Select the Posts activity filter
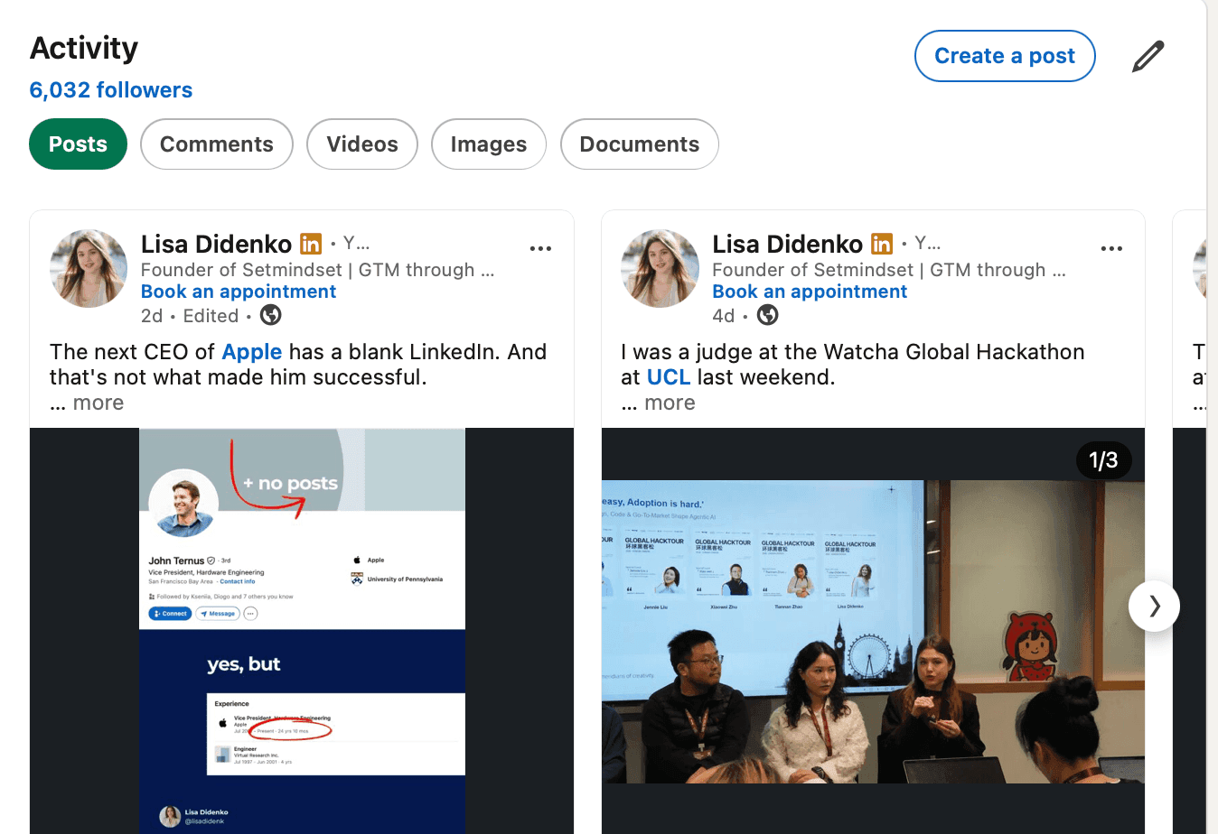The image size is (1218, 834). pos(78,144)
